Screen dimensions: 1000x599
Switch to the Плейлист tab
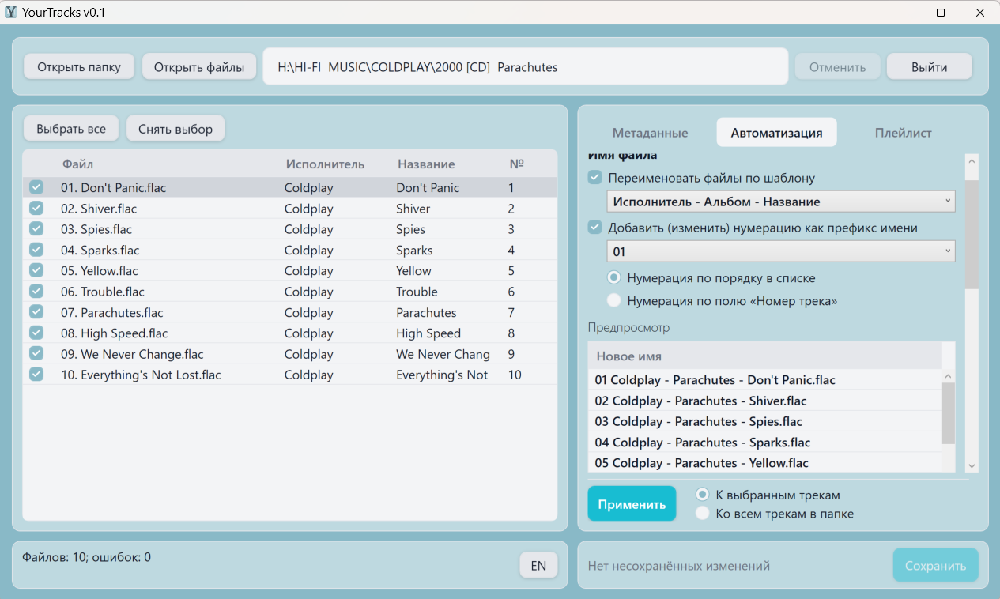903,133
